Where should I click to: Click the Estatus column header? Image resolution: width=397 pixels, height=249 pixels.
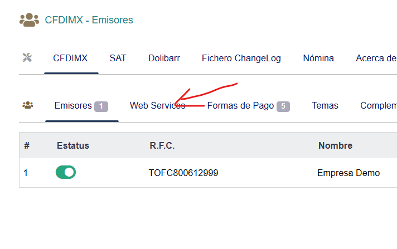pos(73,145)
